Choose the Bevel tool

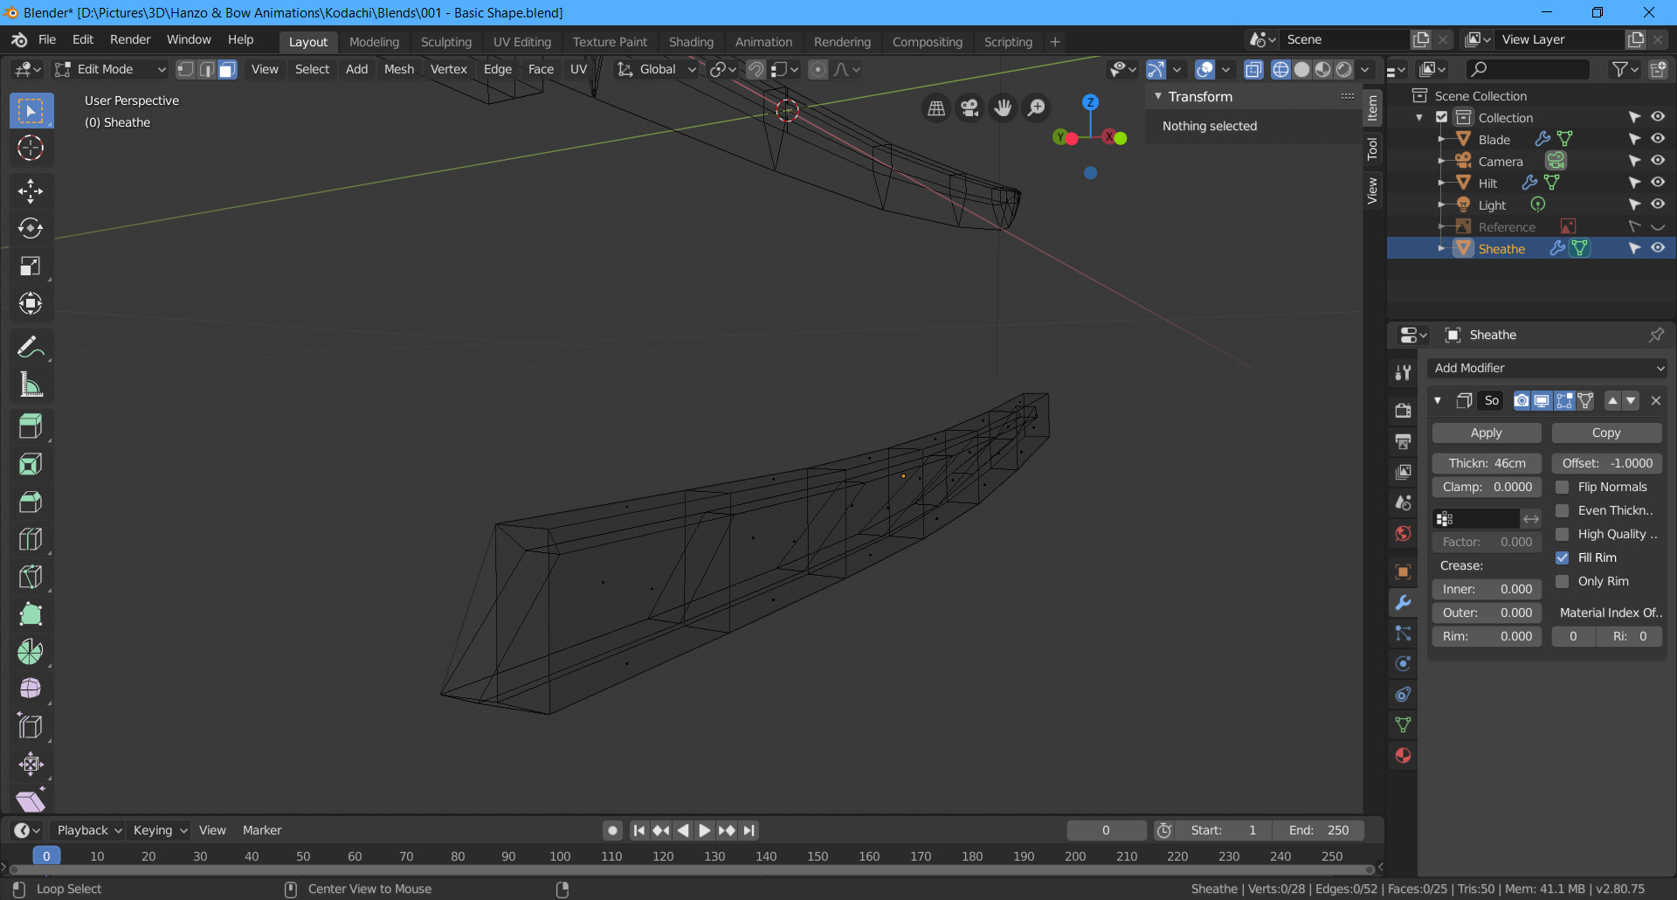(x=31, y=502)
